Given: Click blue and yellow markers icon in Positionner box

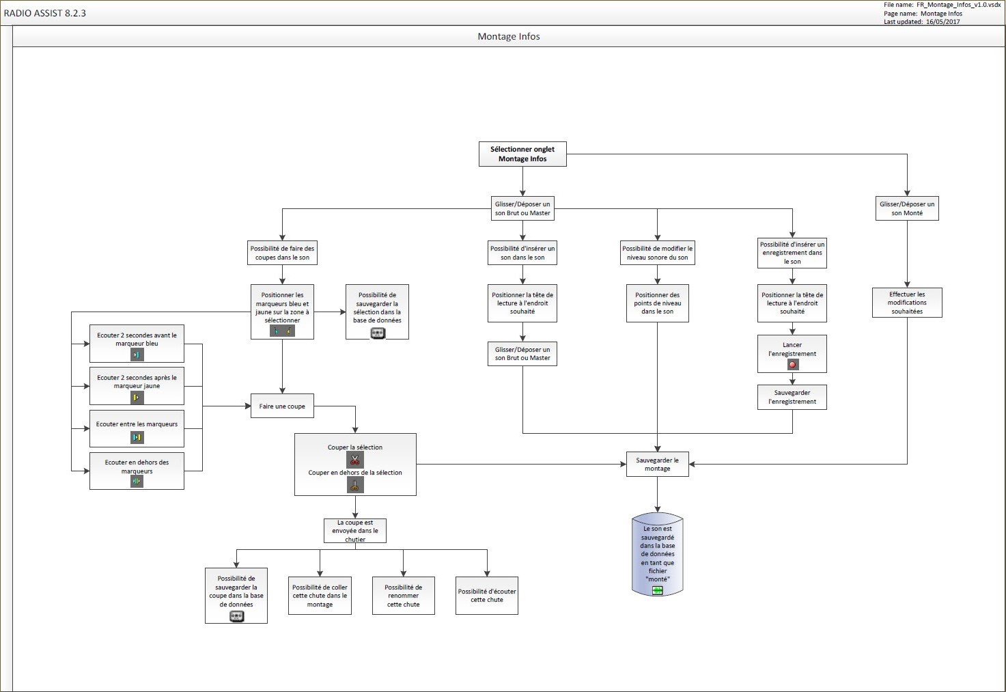Looking at the screenshot, I should pos(282,331).
